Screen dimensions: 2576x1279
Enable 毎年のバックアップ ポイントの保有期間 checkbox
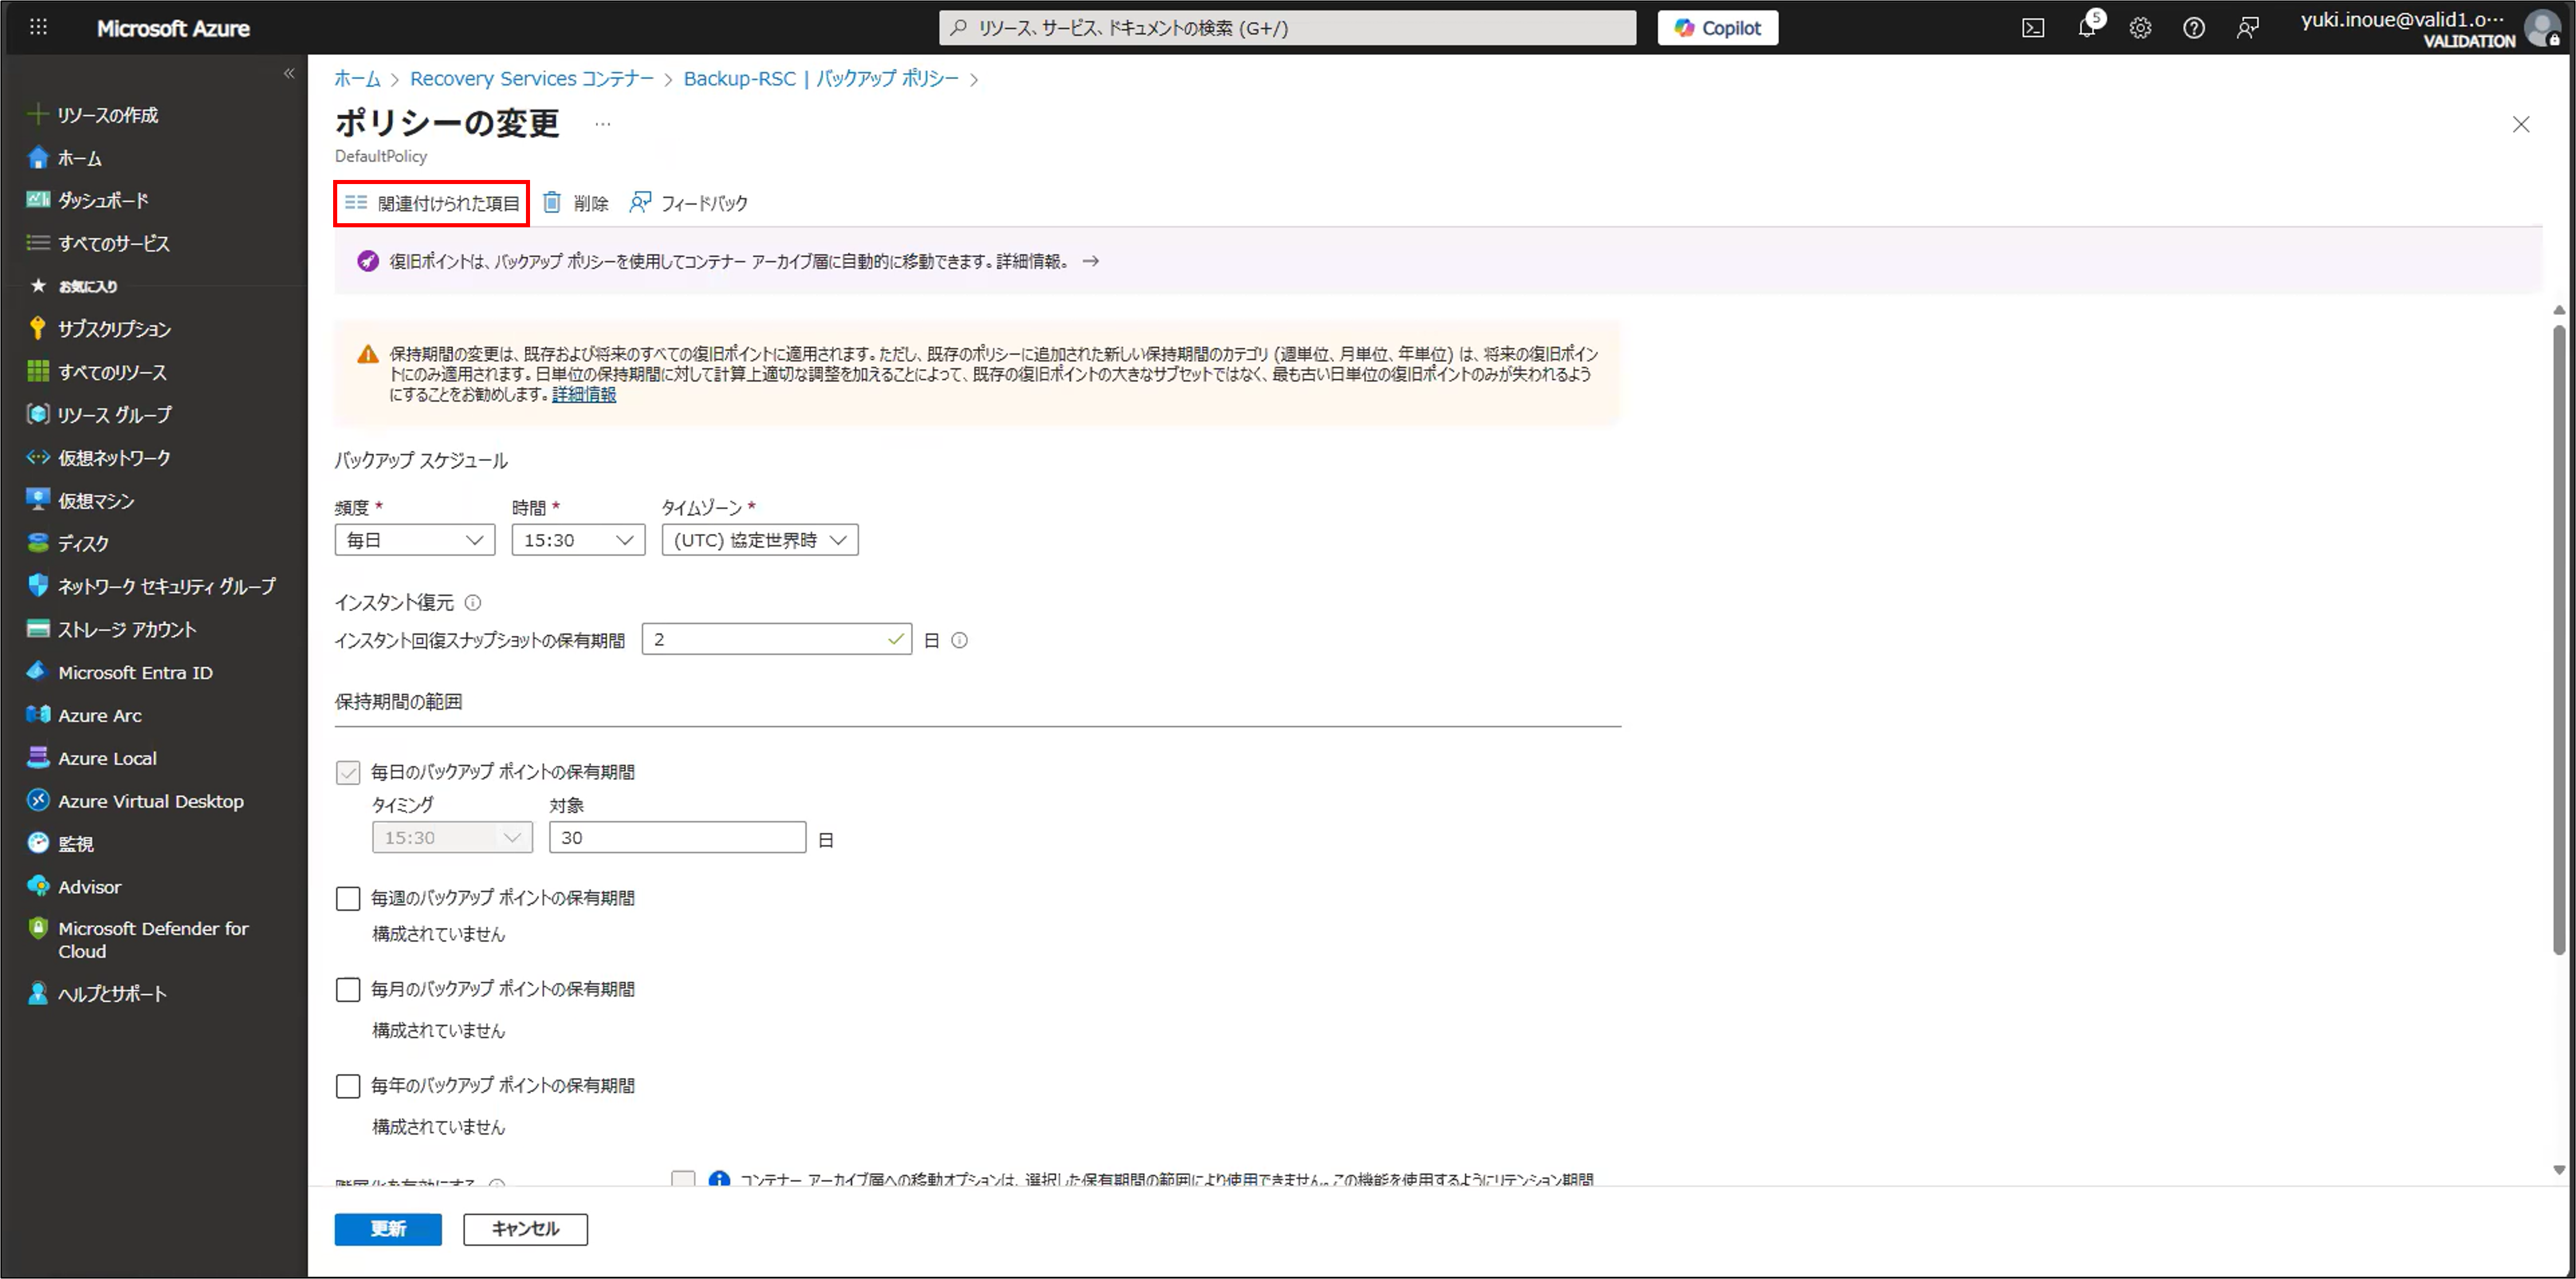[x=348, y=1086]
